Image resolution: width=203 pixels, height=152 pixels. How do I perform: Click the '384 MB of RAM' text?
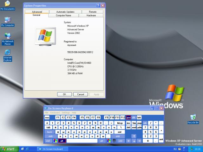pos(75,73)
